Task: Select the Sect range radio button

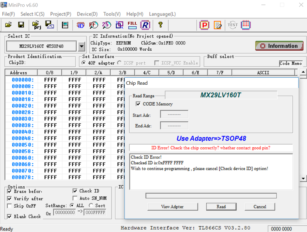Action: click(91, 206)
